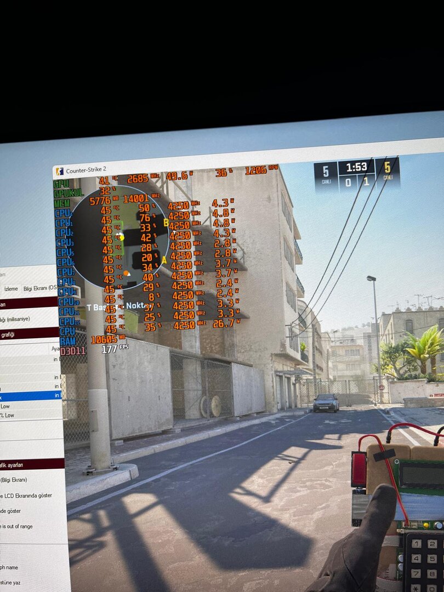
Task: Tap key 5 on the C4 keypad
Action: click(x=432, y=559)
